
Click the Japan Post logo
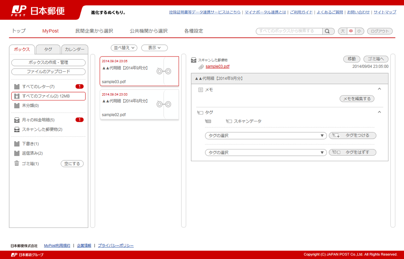(38, 11)
